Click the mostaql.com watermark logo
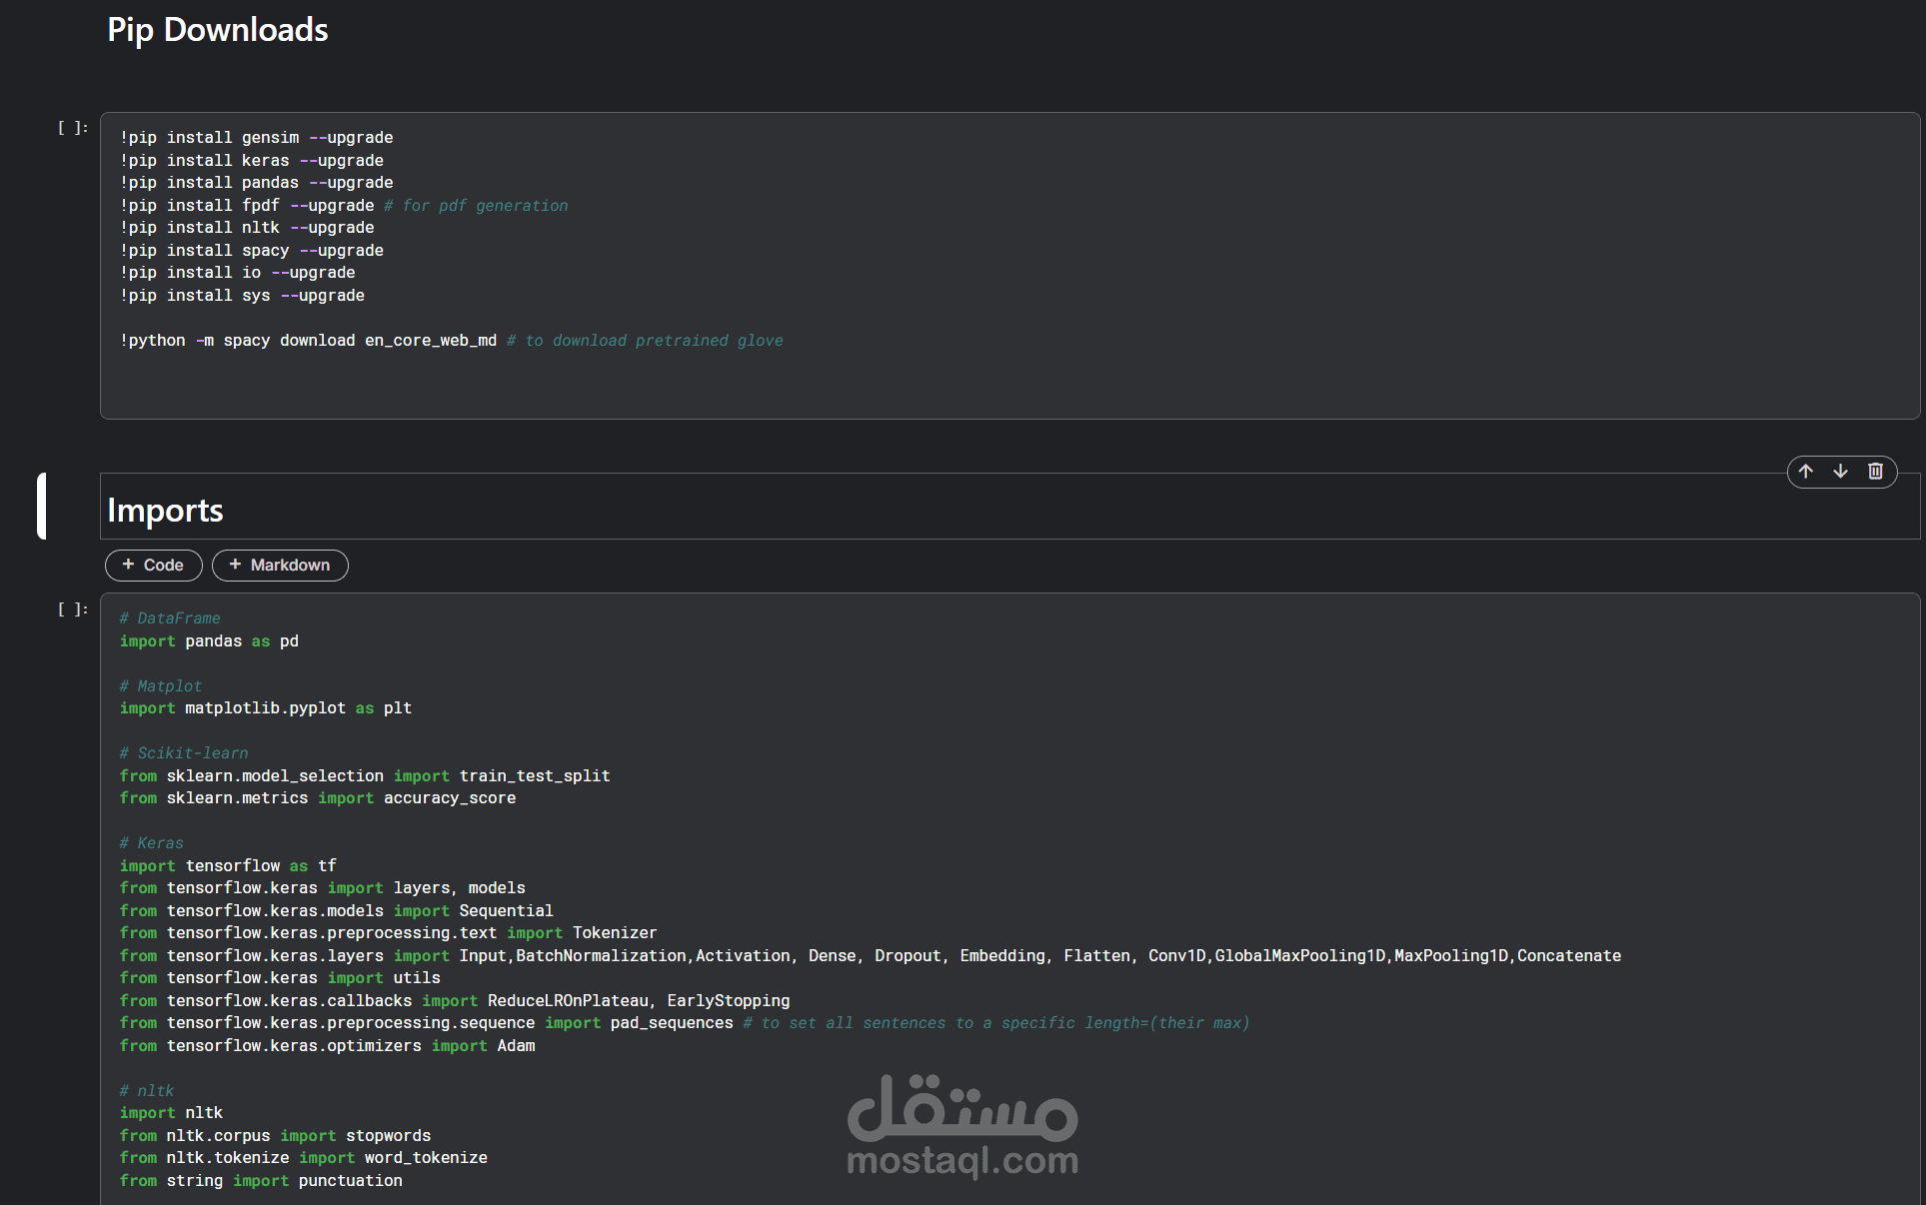This screenshot has width=1926, height=1205. 963,1127
